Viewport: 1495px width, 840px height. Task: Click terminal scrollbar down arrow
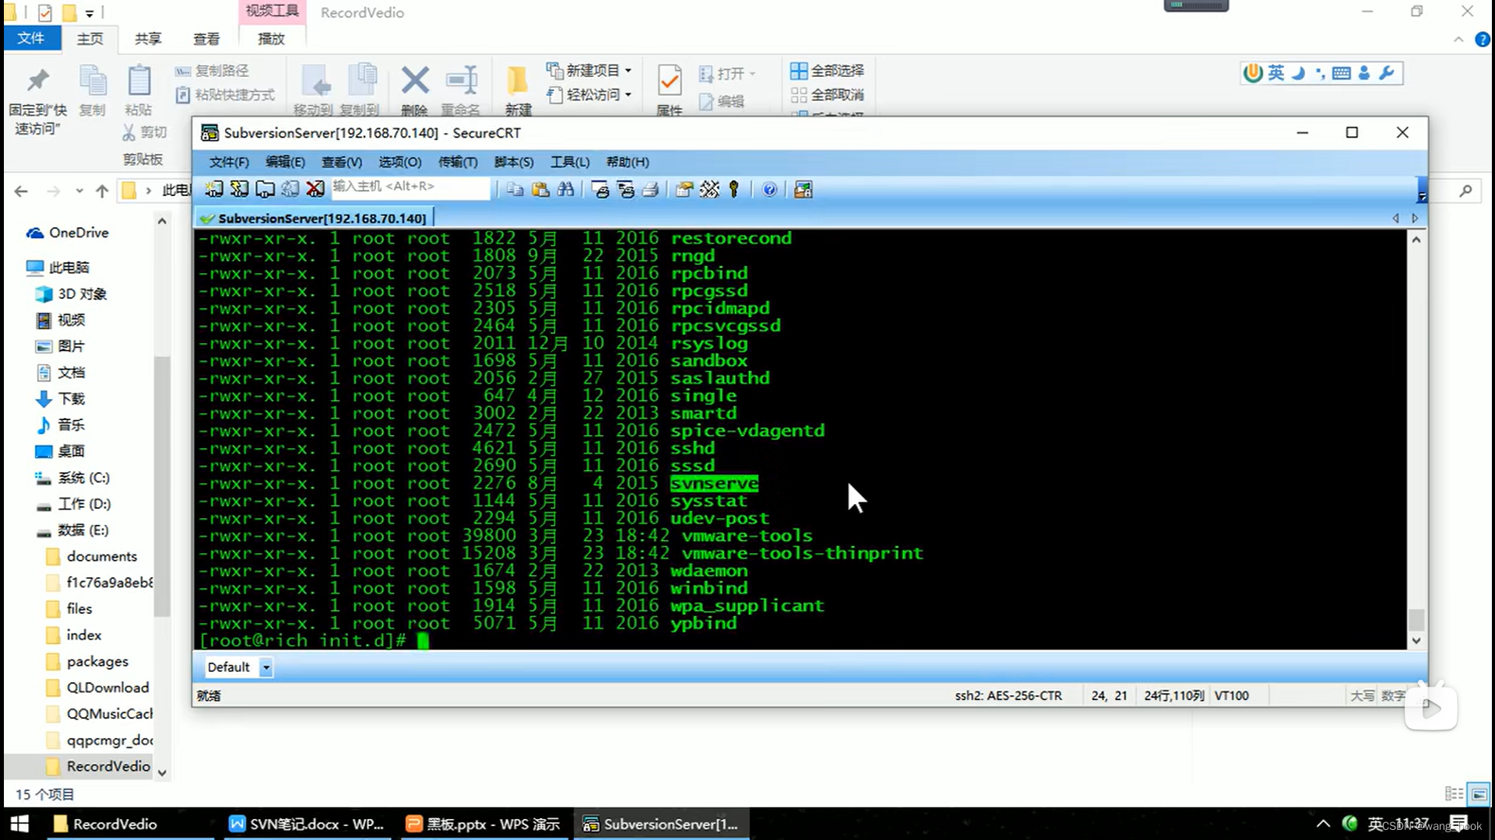pos(1416,641)
